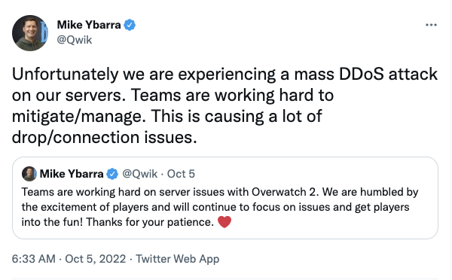The width and height of the screenshot is (452, 280).
Task: Click the word Overwatch in the quoted tweet
Action: point(279,192)
